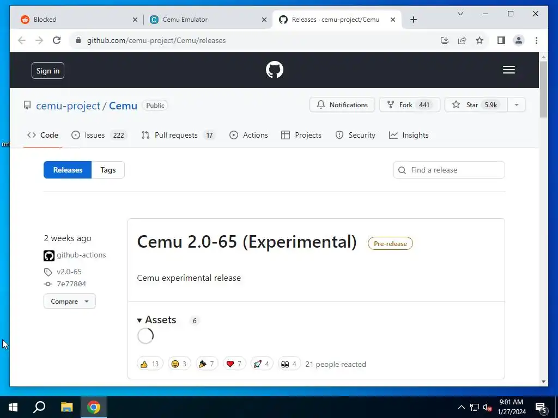Collapse the Assets section
This screenshot has width=558, height=418.
(156, 320)
